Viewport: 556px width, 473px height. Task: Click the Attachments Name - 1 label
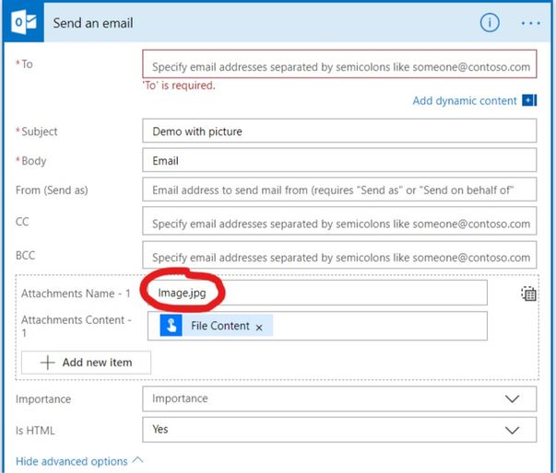(x=76, y=294)
